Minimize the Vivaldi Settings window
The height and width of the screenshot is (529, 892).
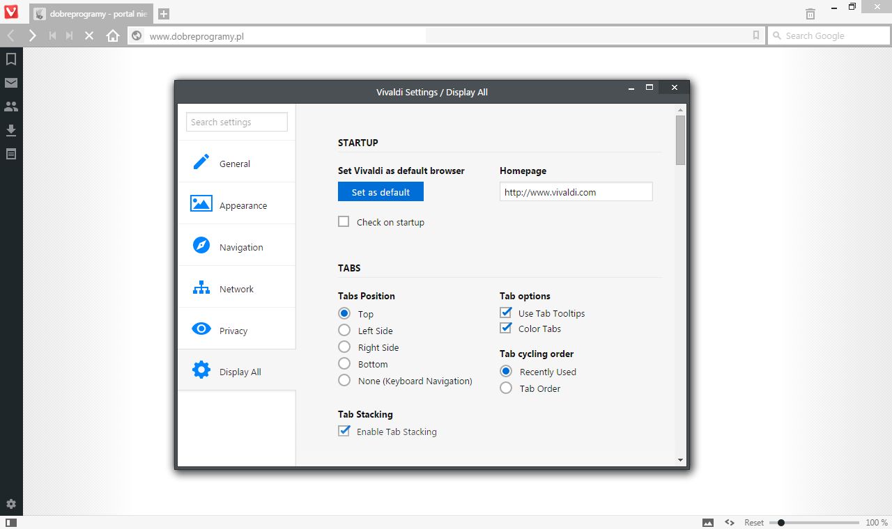(631, 88)
